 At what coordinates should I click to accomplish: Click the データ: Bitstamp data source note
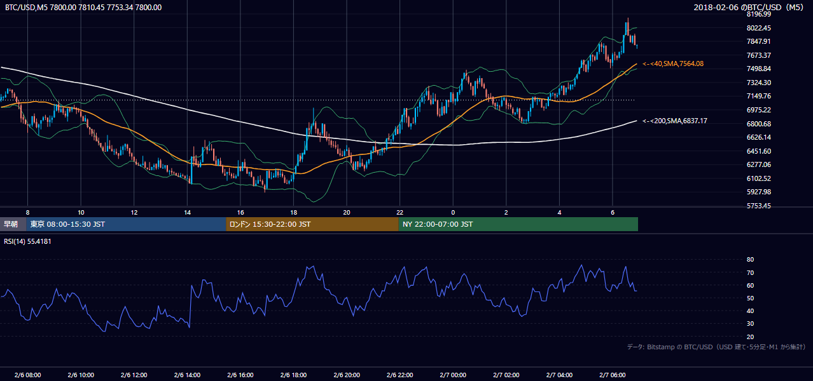coord(716,347)
